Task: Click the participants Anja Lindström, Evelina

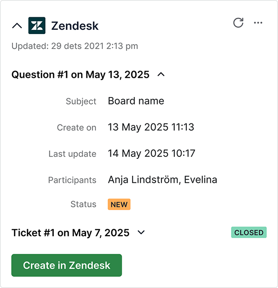Action: point(162,180)
